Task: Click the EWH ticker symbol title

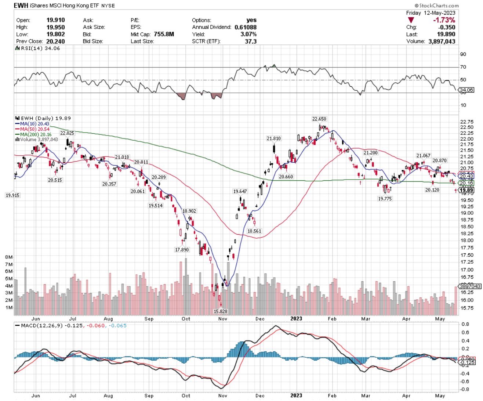Action: click(x=21, y=6)
